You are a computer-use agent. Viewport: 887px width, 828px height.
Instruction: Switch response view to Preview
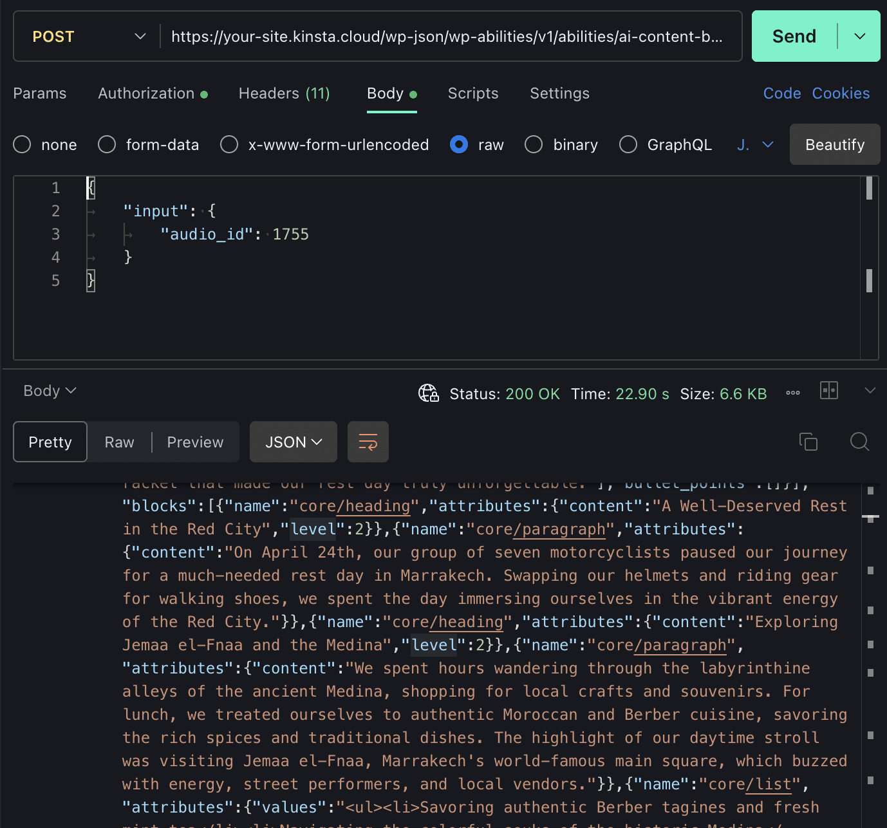[195, 442]
